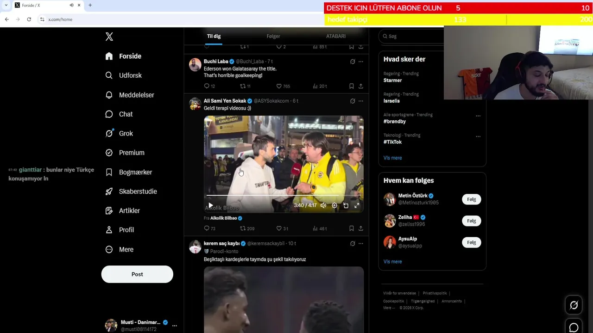Open Udforsk explore page

click(123, 75)
